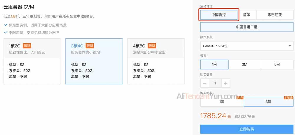Click the 云服务器 CVM heading

19,7
